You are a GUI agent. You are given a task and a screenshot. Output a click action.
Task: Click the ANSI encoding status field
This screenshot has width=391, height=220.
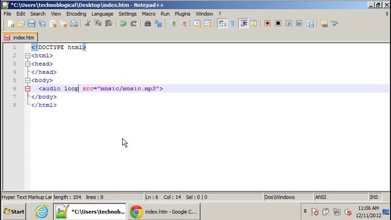[340, 197]
